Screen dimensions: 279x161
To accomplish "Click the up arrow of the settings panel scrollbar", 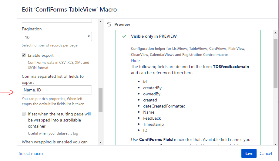I will 101,22.
